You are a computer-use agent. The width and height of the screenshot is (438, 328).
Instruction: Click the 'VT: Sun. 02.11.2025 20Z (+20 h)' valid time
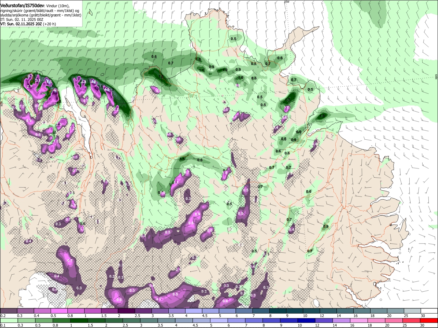click(x=28, y=24)
